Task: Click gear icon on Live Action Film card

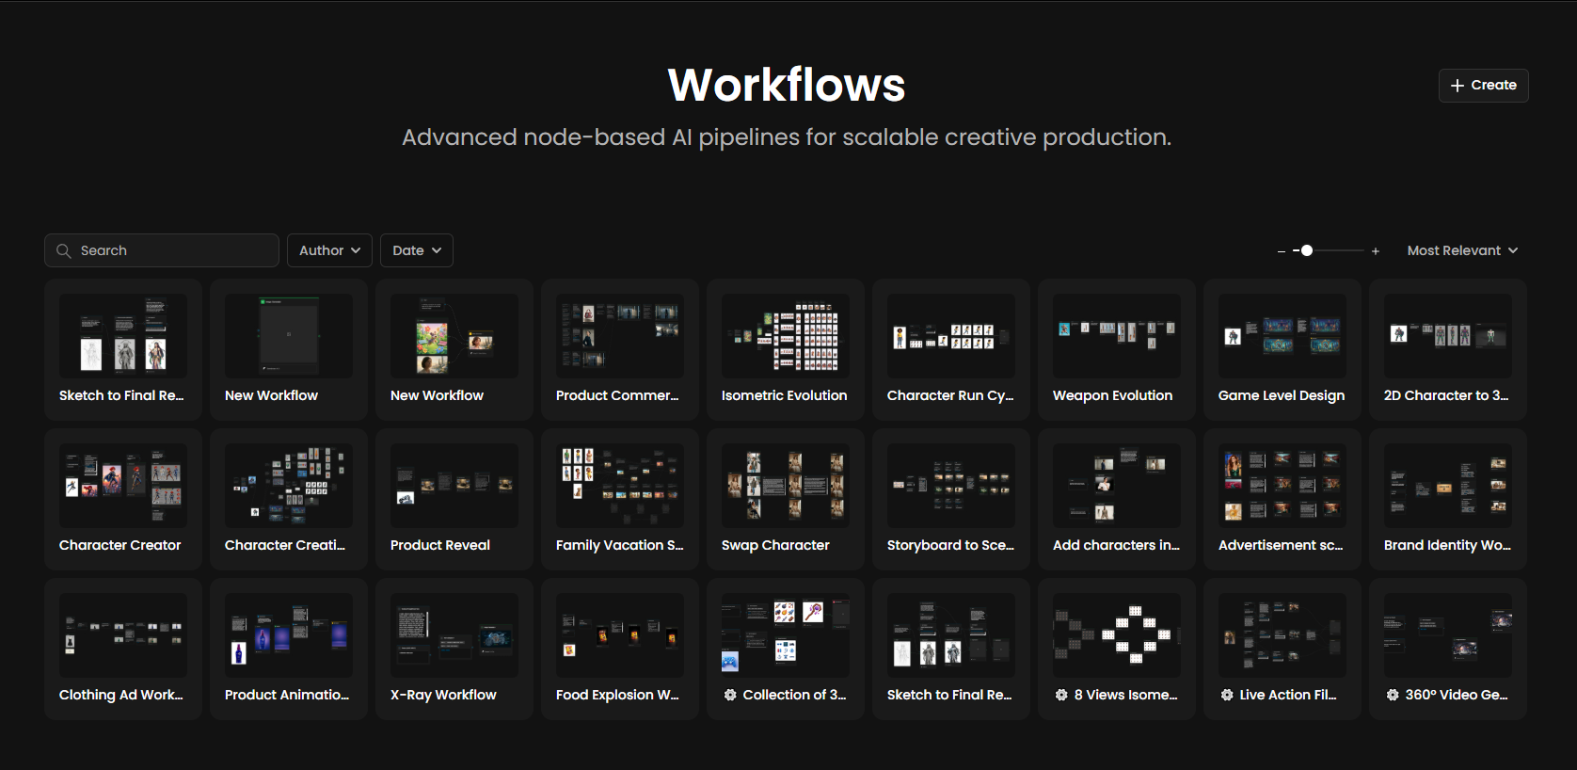Action: click(1227, 695)
